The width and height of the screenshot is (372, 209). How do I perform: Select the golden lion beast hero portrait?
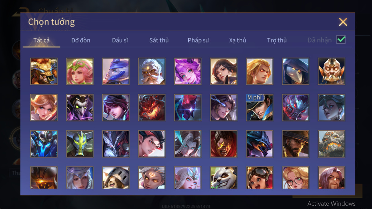coord(44,71)
